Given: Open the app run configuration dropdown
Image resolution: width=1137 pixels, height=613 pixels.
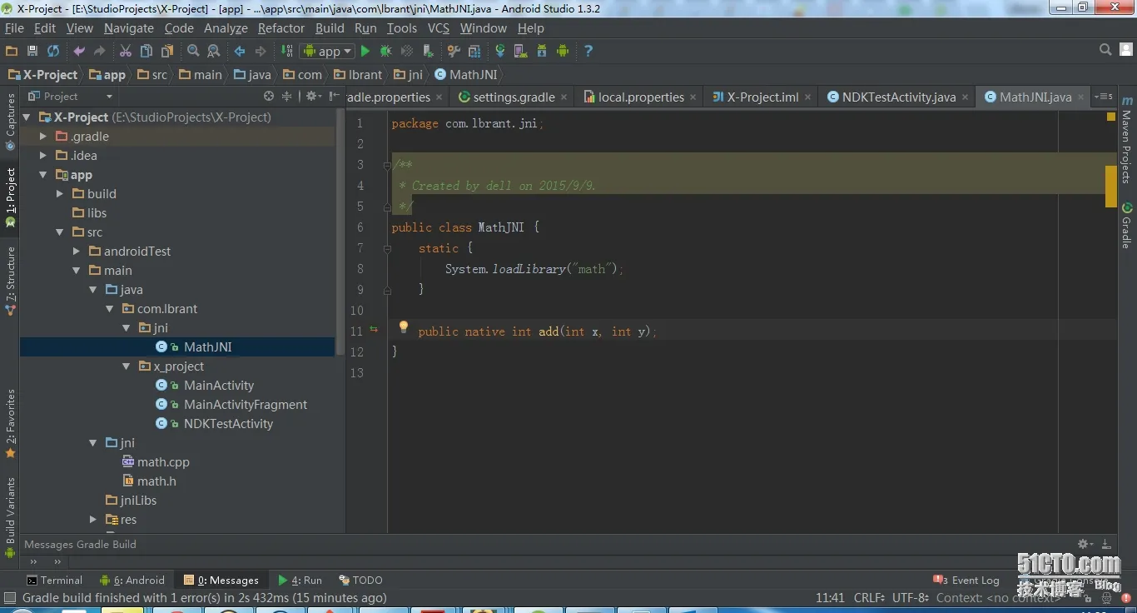Looking at the screenshot, I should pos(327,51).
